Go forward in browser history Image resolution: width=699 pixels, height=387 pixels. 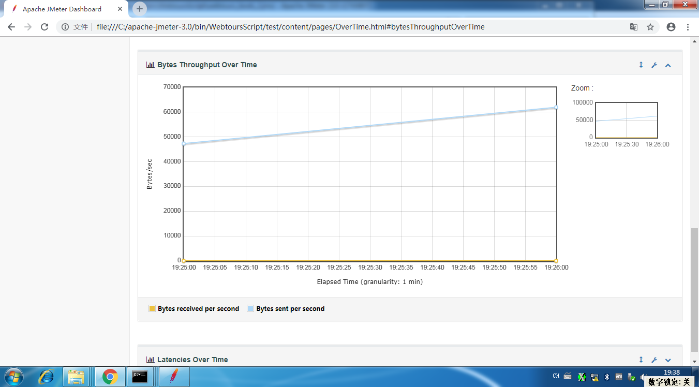(28, 27)
